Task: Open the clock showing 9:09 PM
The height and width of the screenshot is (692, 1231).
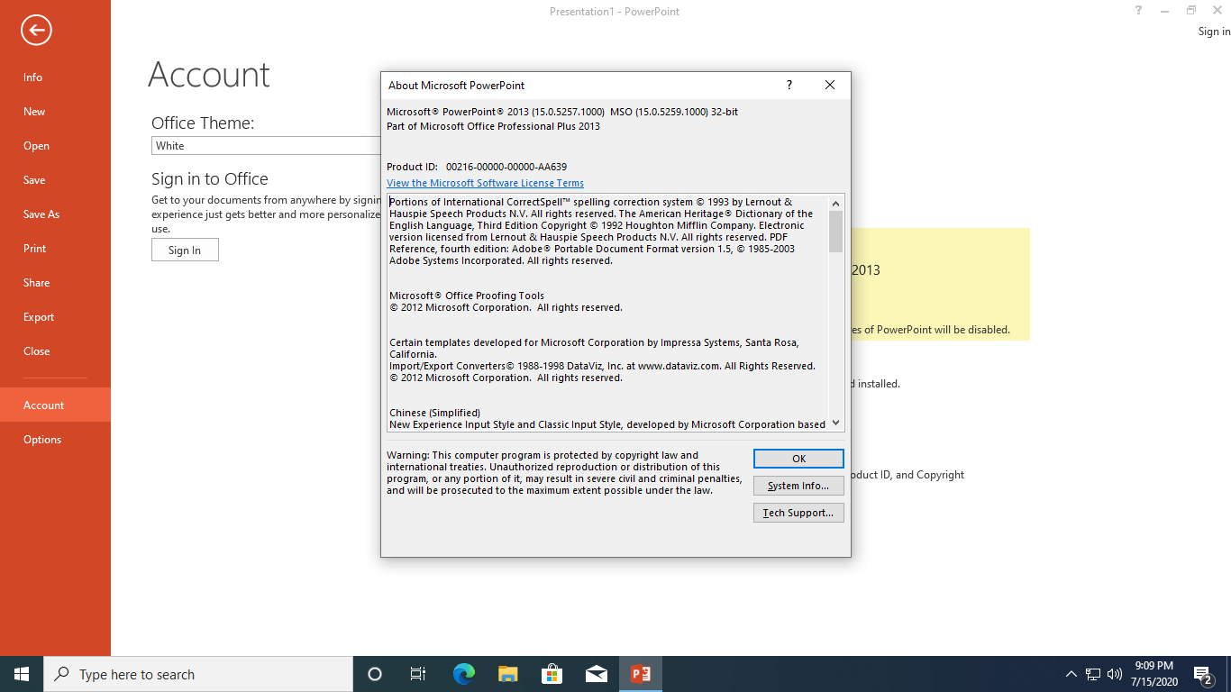Action: tap(1153, 674)
